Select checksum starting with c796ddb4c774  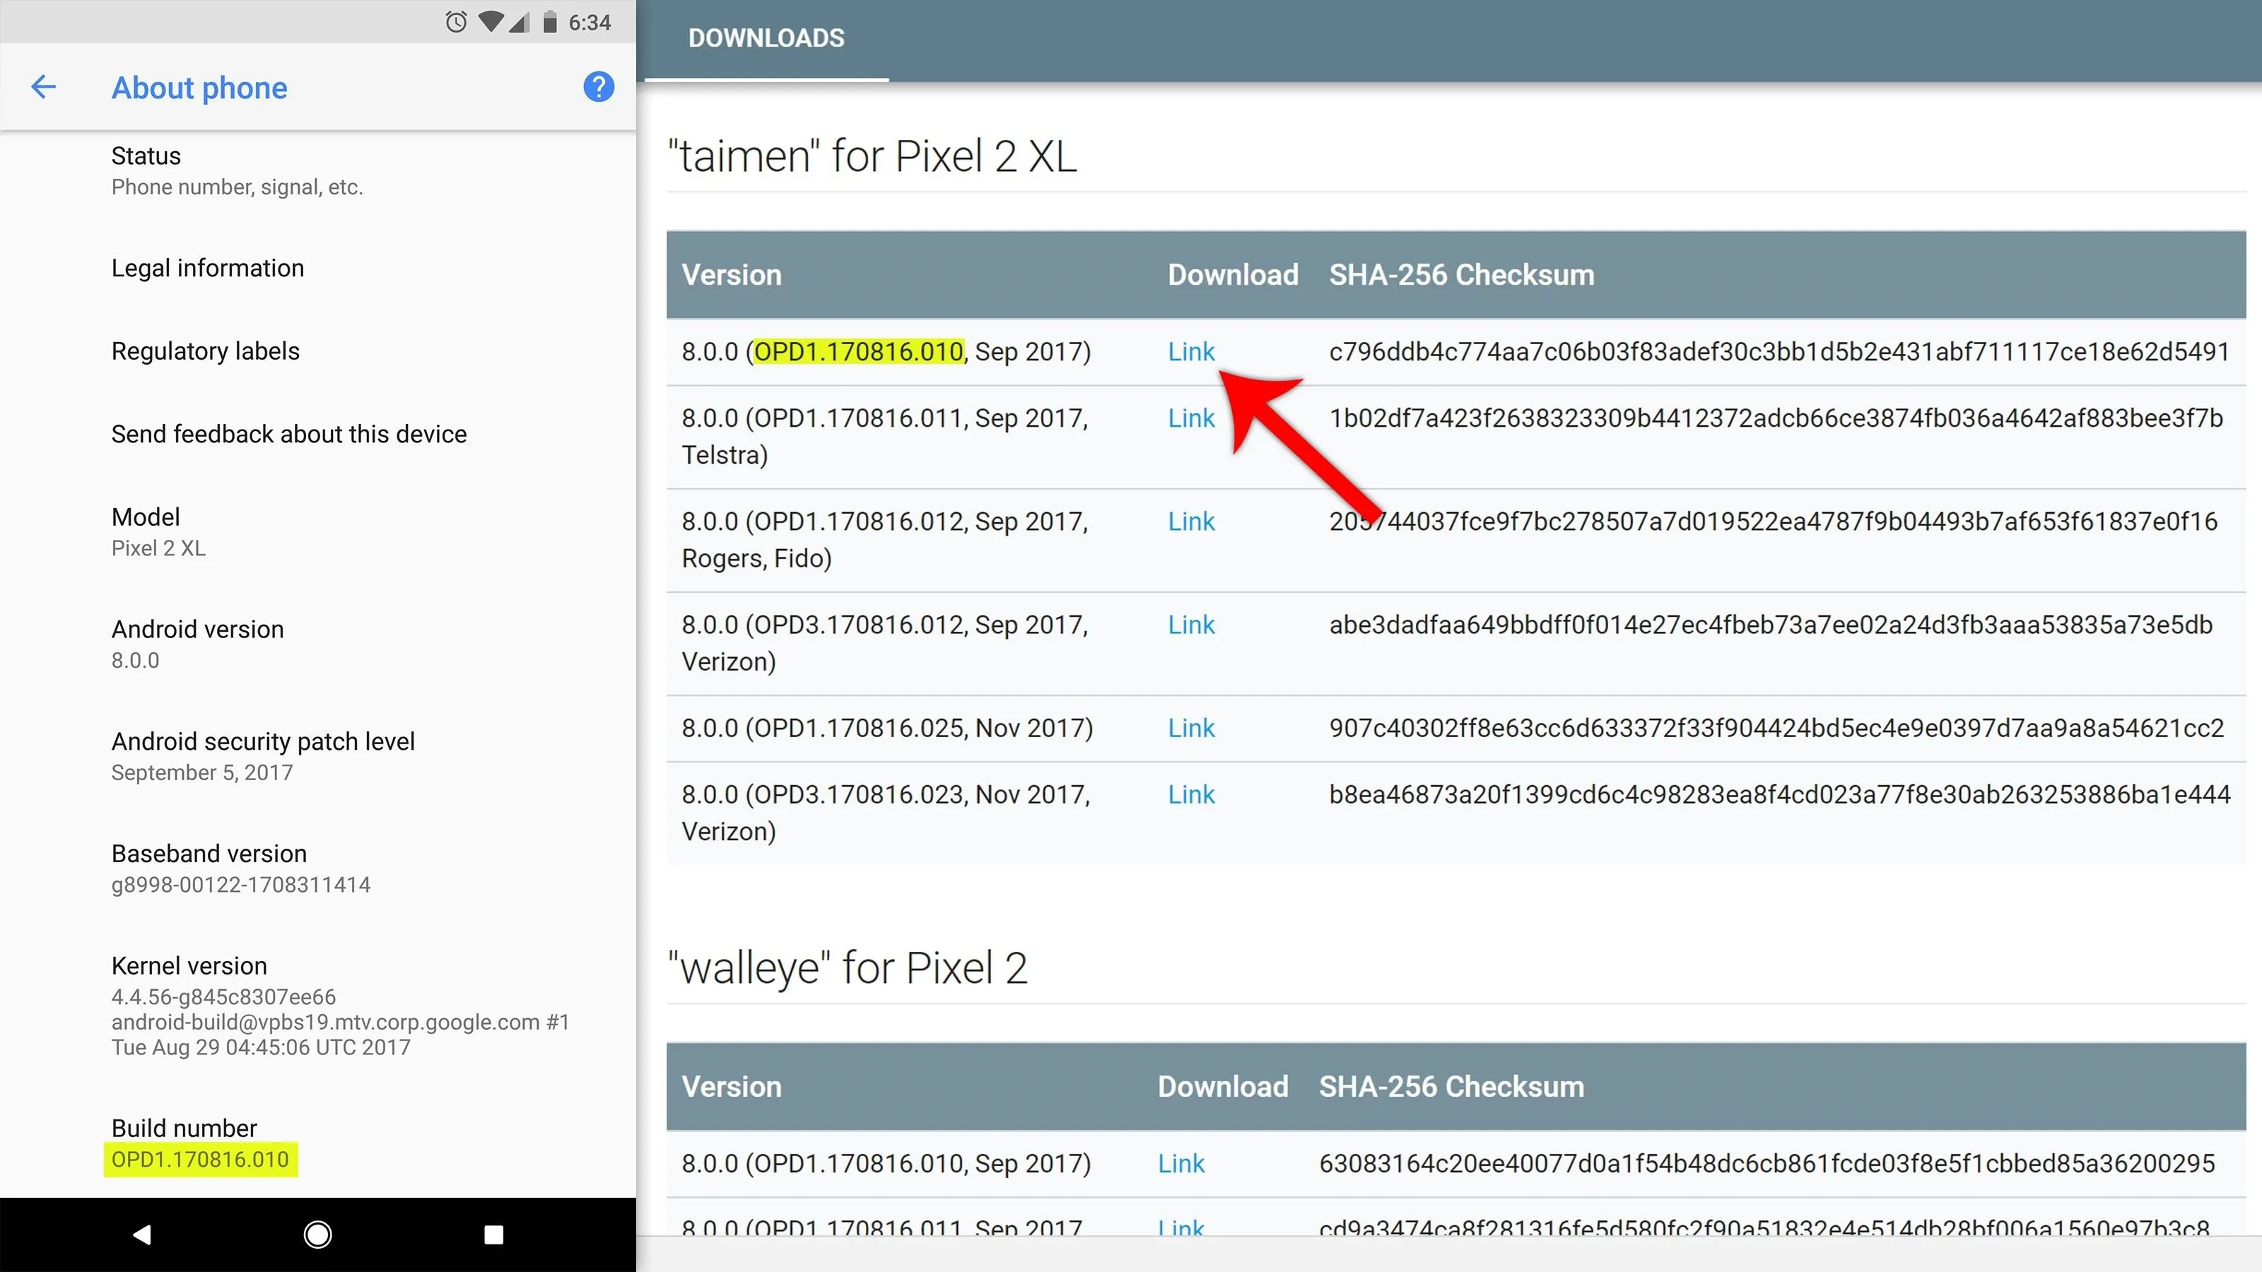pos(1779,351)
